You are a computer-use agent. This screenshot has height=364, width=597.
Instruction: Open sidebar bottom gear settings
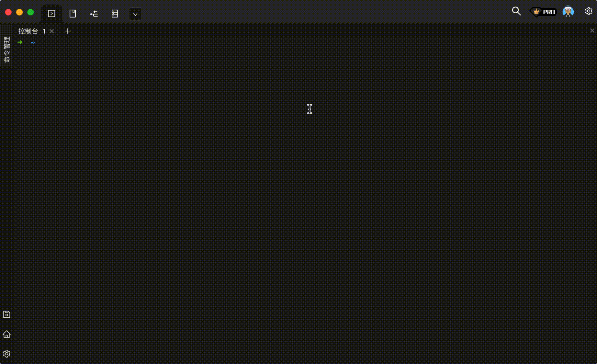6,354
